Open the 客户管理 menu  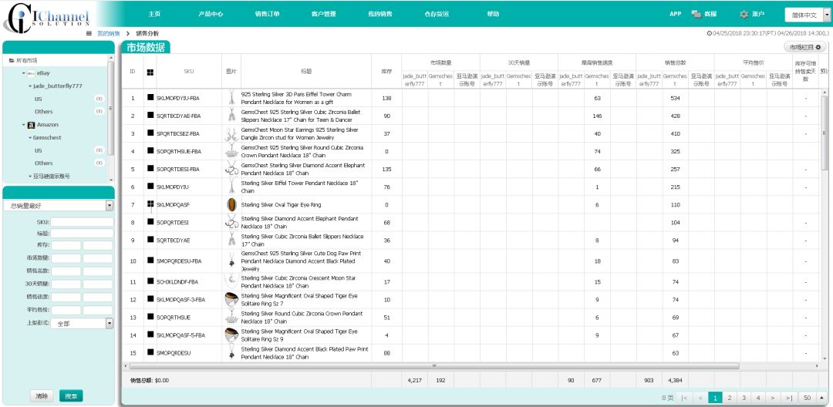coord(323,15)
